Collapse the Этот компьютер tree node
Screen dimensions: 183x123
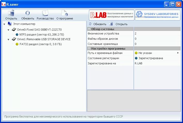[4, 24]
